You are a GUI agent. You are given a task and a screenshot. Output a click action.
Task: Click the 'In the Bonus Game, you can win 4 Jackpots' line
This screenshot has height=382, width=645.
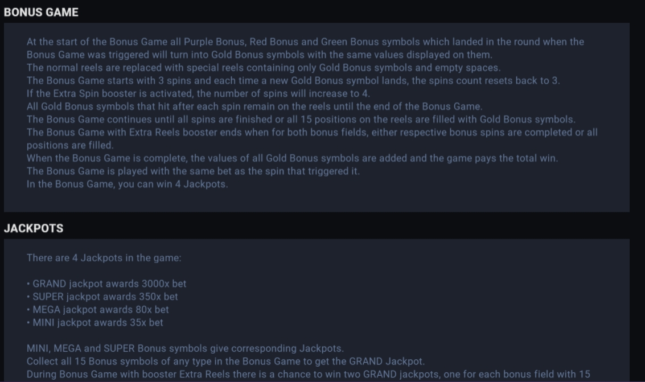point(128,184)
